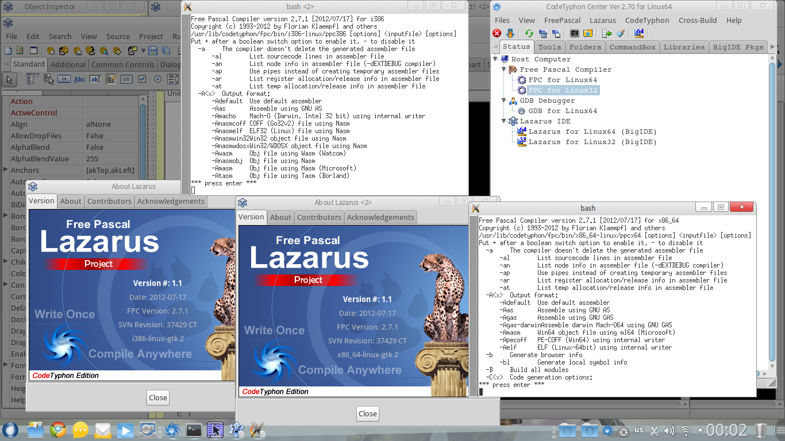Click the clock showing 00:02 in taskbar
This screenshot has height=441, width=785.
pos(726,430)
